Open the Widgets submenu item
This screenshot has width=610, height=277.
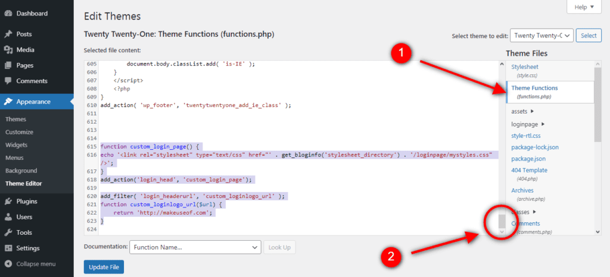pos(16,144)
